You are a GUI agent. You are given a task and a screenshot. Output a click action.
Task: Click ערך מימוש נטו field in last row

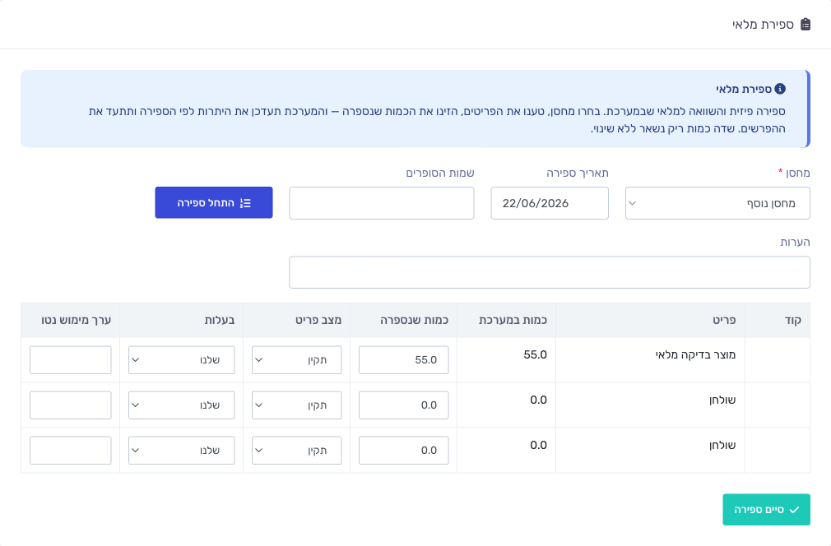coord(71,450)
